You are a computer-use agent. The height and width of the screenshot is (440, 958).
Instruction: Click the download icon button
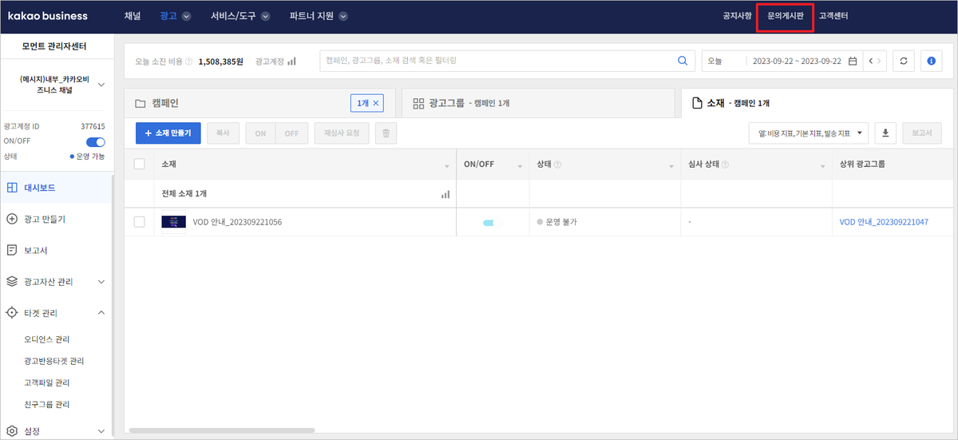[885, 133]
